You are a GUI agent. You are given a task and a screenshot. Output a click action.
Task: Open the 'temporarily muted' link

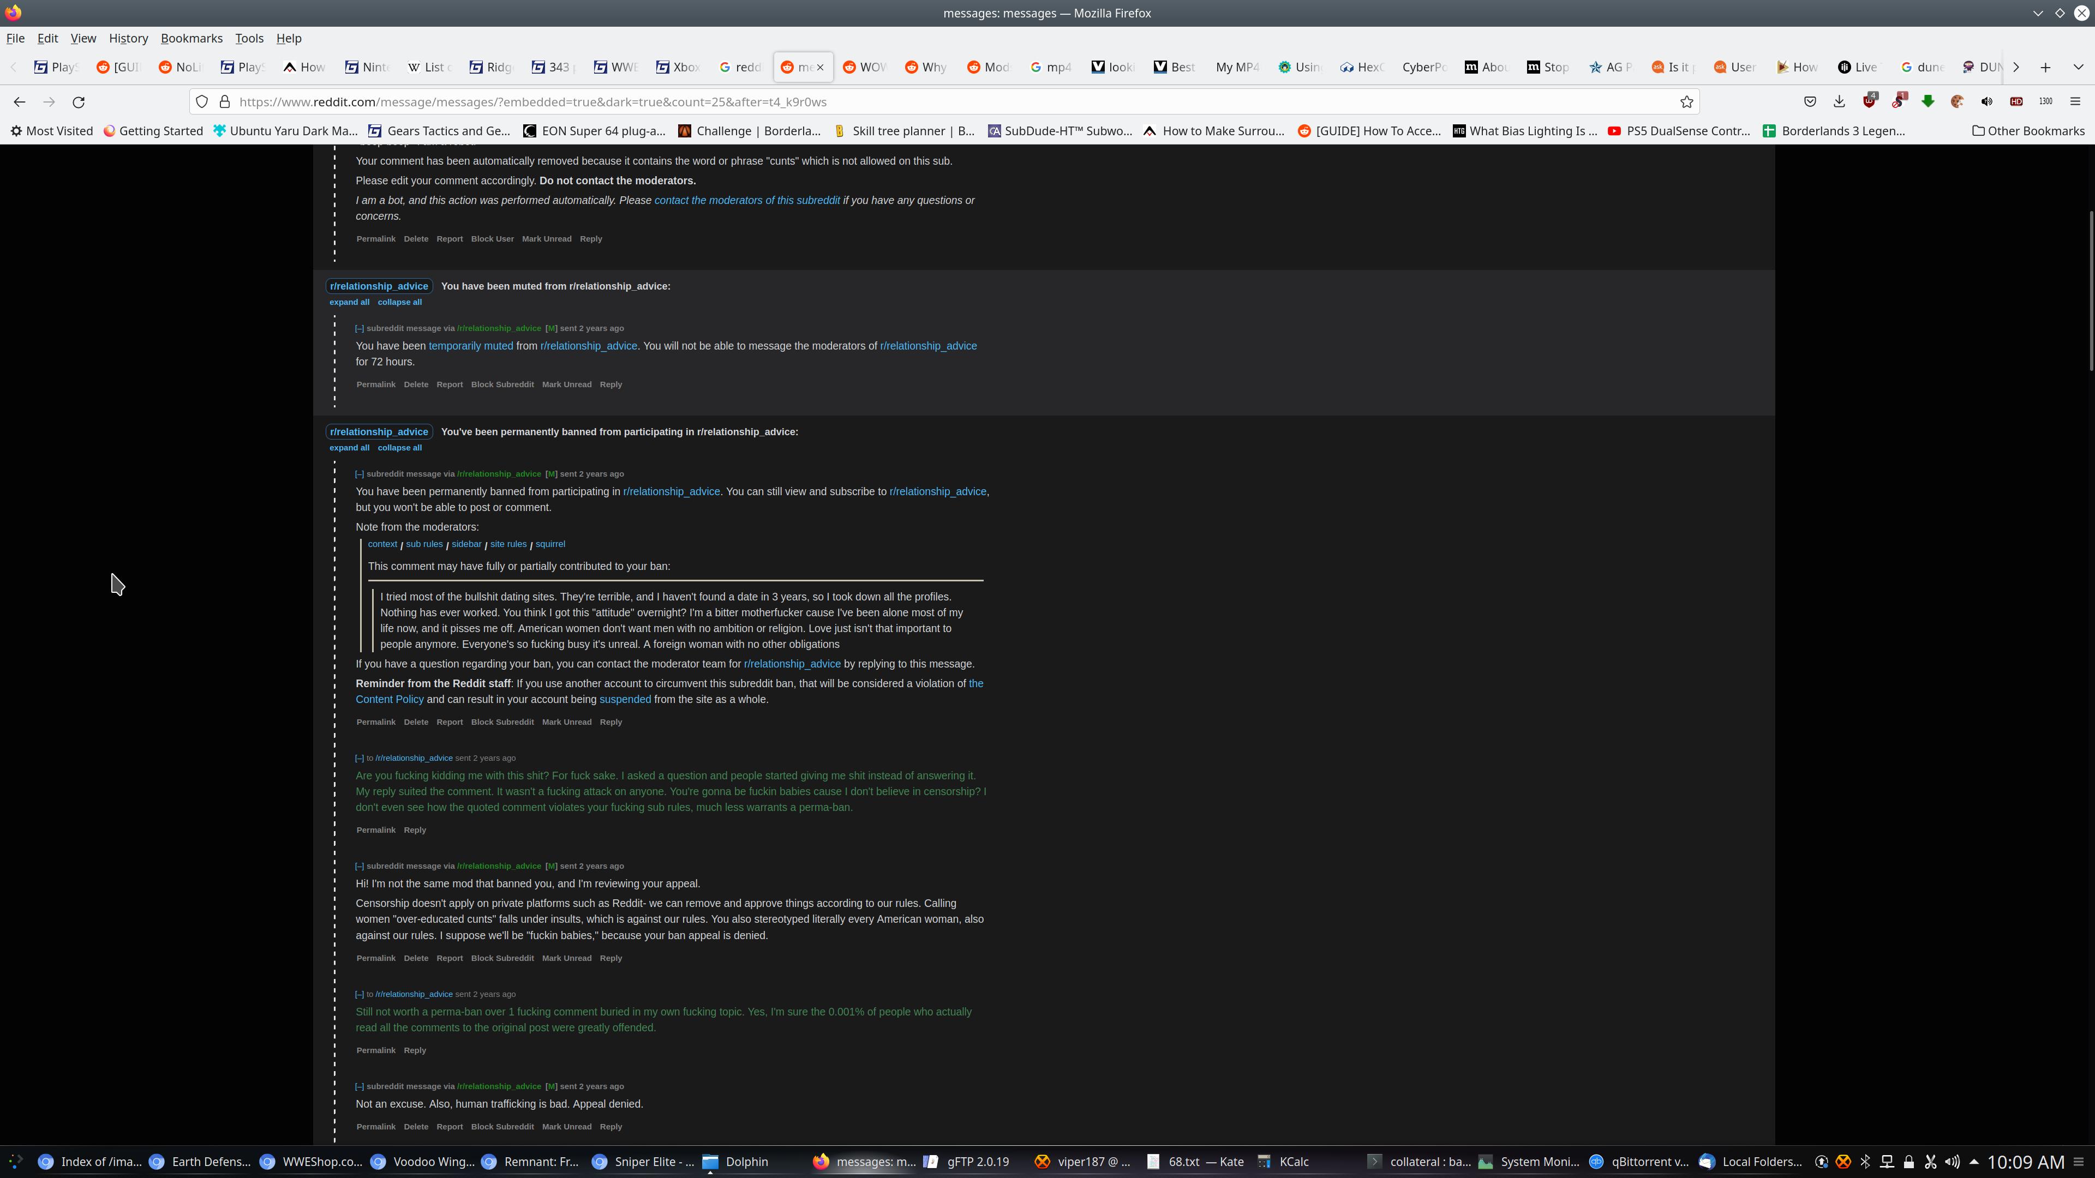pyautogui.click(x=470, y=346)
